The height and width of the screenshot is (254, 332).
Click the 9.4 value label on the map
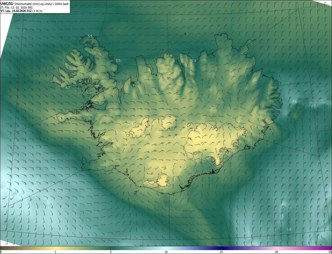point(48,201)
